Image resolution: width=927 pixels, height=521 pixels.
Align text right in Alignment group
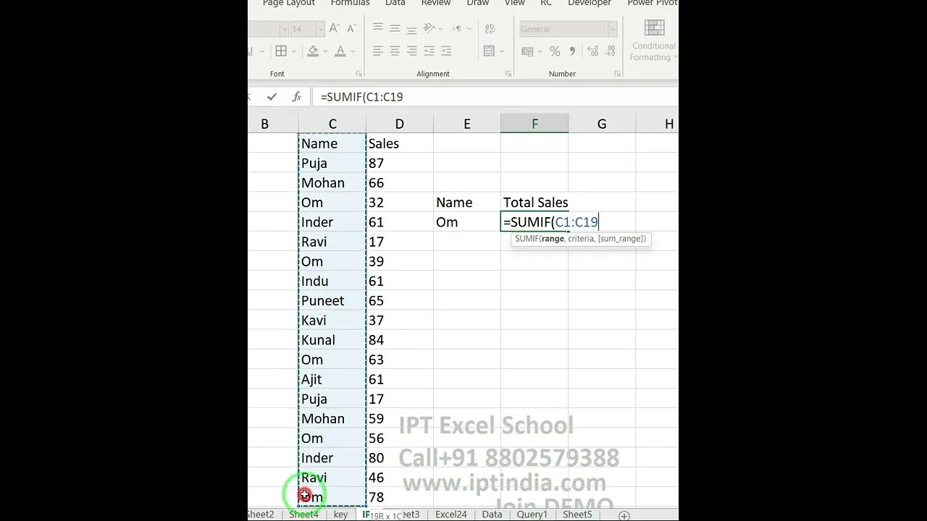[x=411, y=51]
